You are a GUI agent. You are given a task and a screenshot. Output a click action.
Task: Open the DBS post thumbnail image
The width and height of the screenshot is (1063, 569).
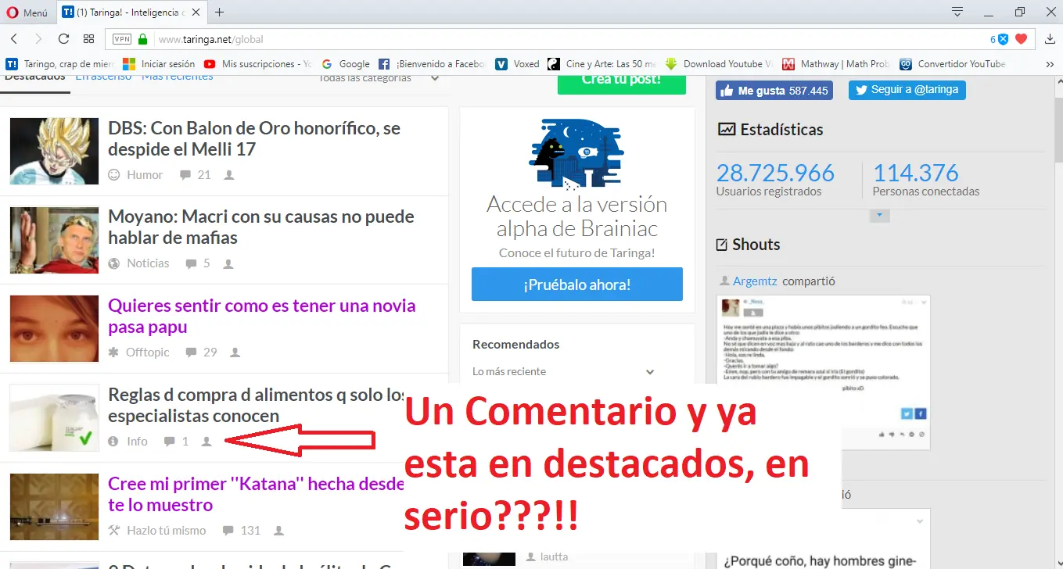point(55,152)
